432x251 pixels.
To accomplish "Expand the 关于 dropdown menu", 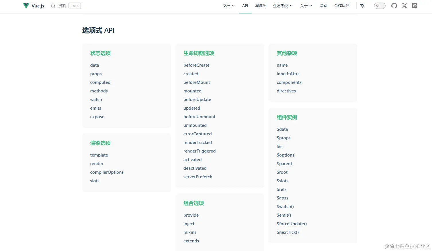I will (x=306, y=6).
